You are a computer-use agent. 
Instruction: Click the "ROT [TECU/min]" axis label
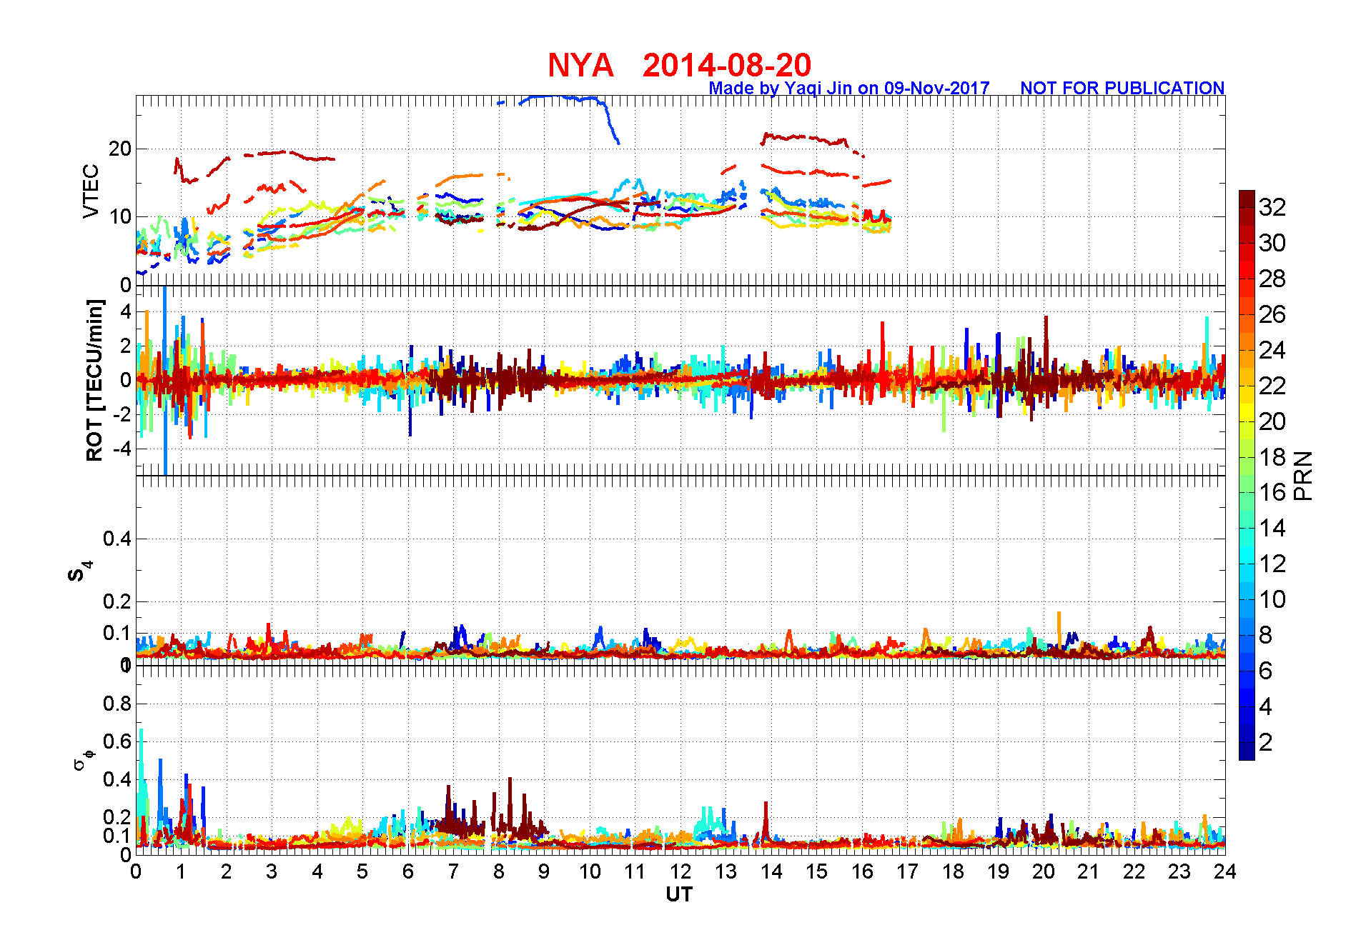94,380
